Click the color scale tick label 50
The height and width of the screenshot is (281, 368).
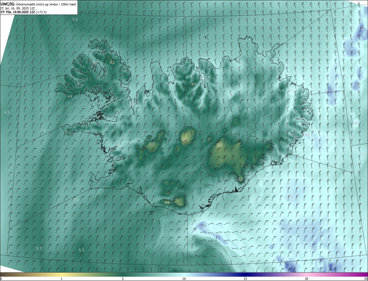366,279
